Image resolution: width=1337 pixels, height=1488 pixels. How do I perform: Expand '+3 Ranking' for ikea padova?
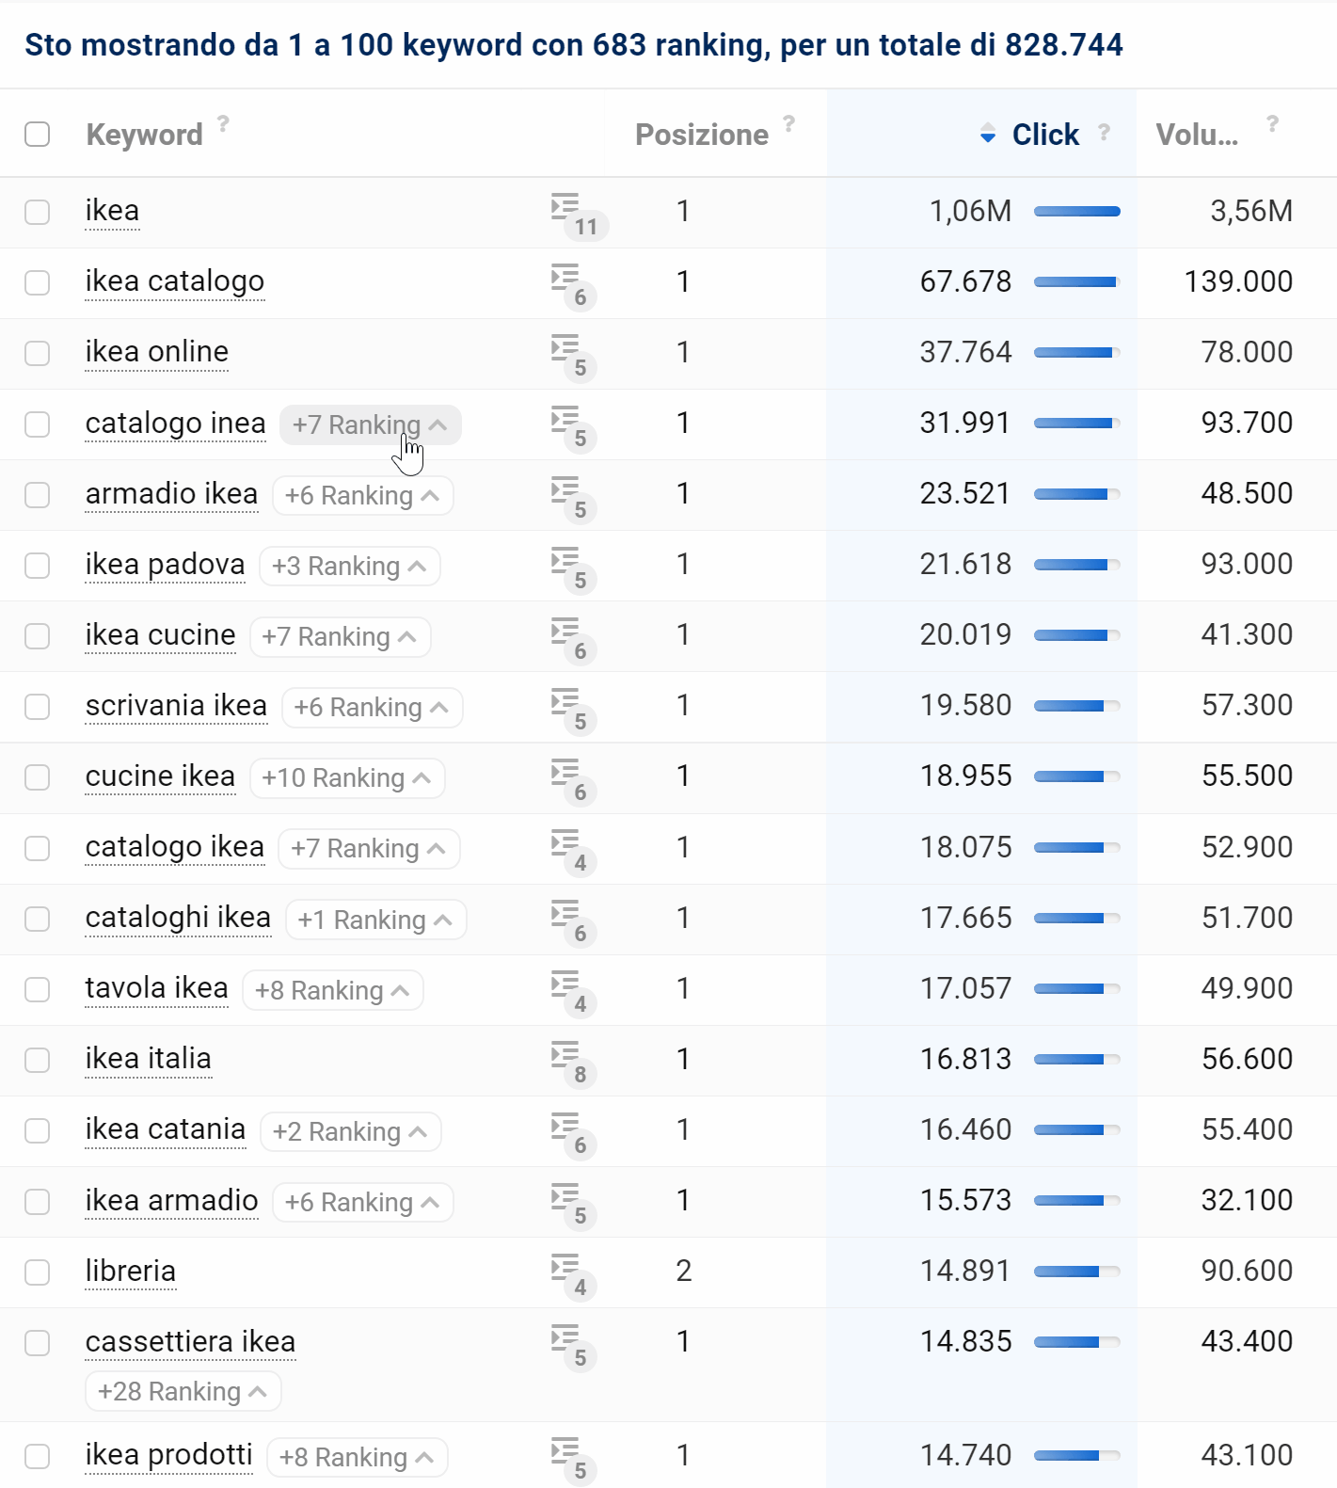[x=349, y=566]
